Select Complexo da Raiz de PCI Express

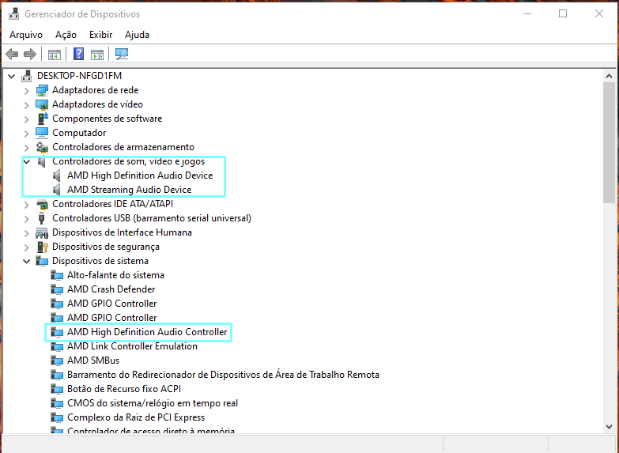coord(136,417)
